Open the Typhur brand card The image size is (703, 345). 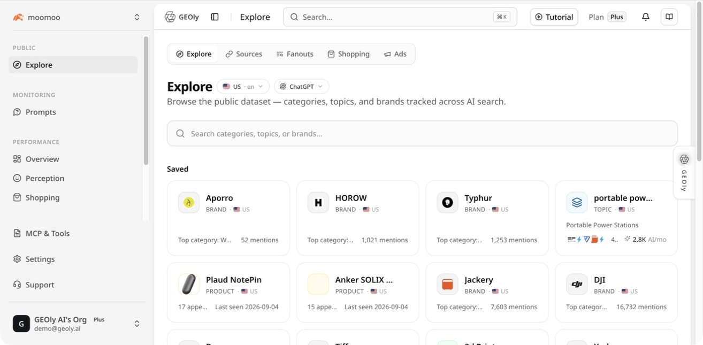click(487, 218)
